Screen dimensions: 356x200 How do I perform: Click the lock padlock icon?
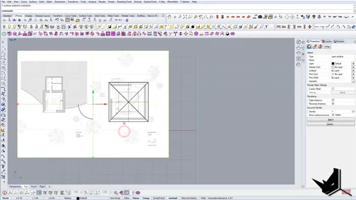point(31,27)
